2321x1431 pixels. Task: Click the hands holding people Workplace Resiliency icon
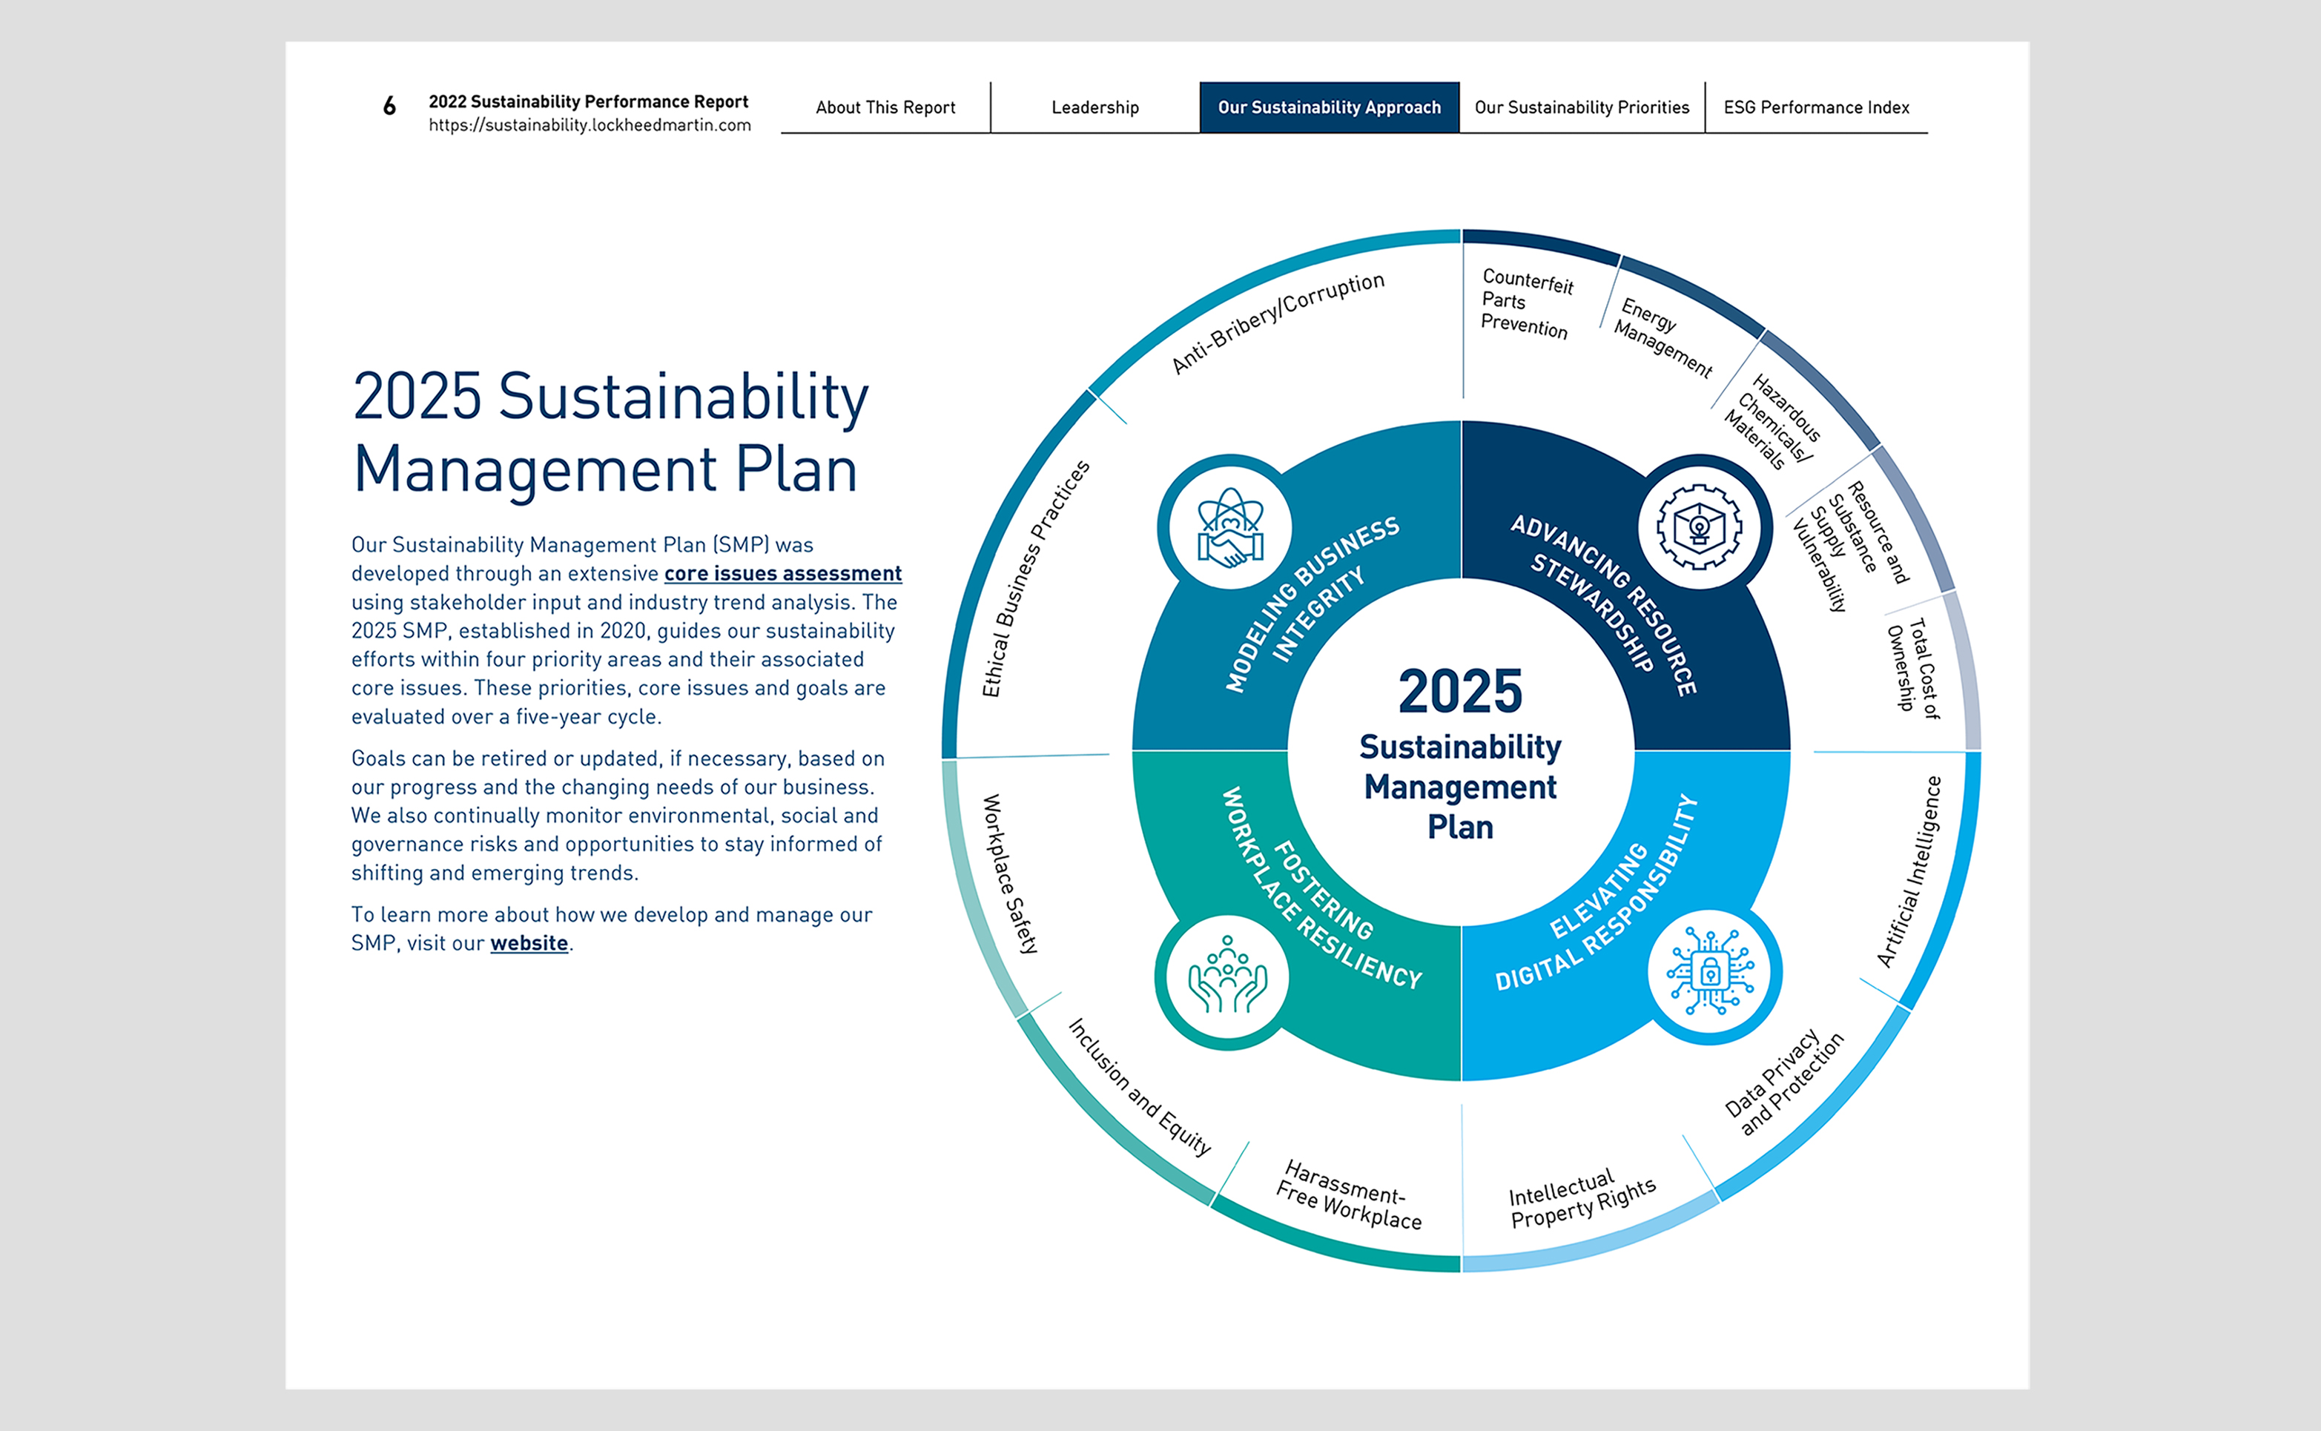pos(1228,976)
